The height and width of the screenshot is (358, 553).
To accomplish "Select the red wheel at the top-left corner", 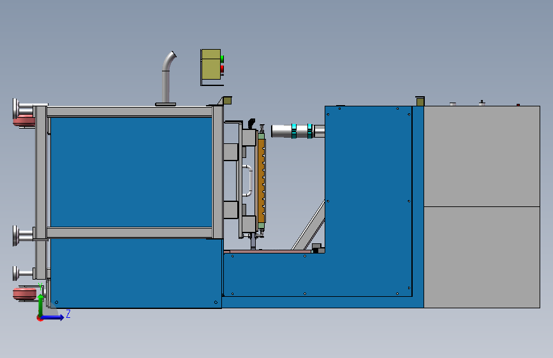I will click(x=24, y=122).
